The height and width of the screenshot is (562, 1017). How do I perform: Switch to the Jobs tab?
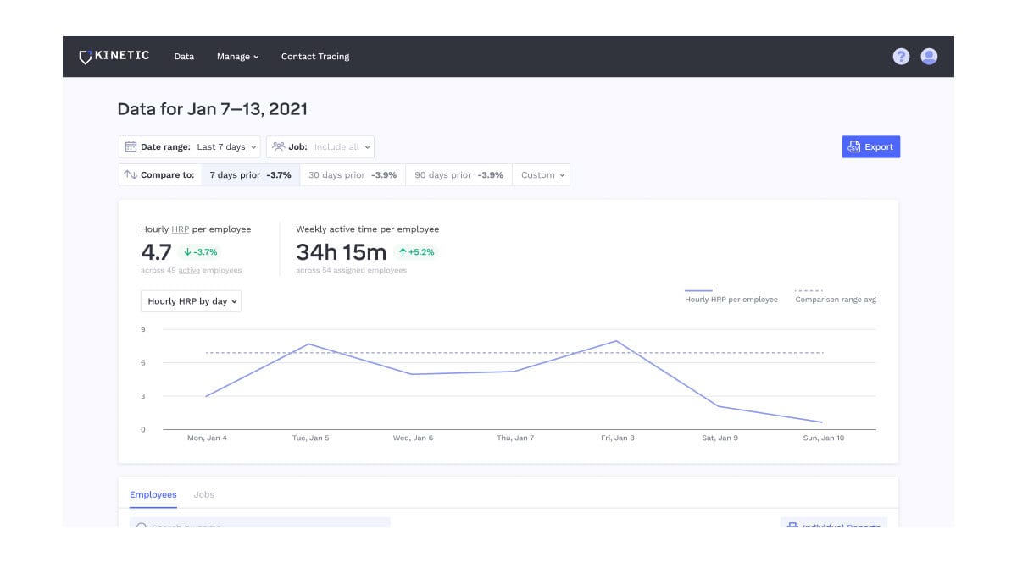[204, 494]
